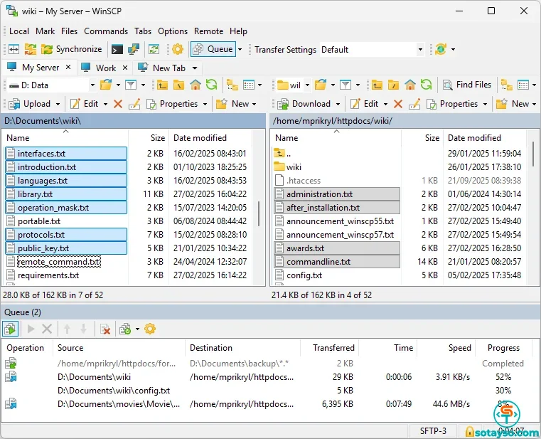541x439 pixels.
Task: Click the queue Delete All Done icon
Action: coord(105,329)
